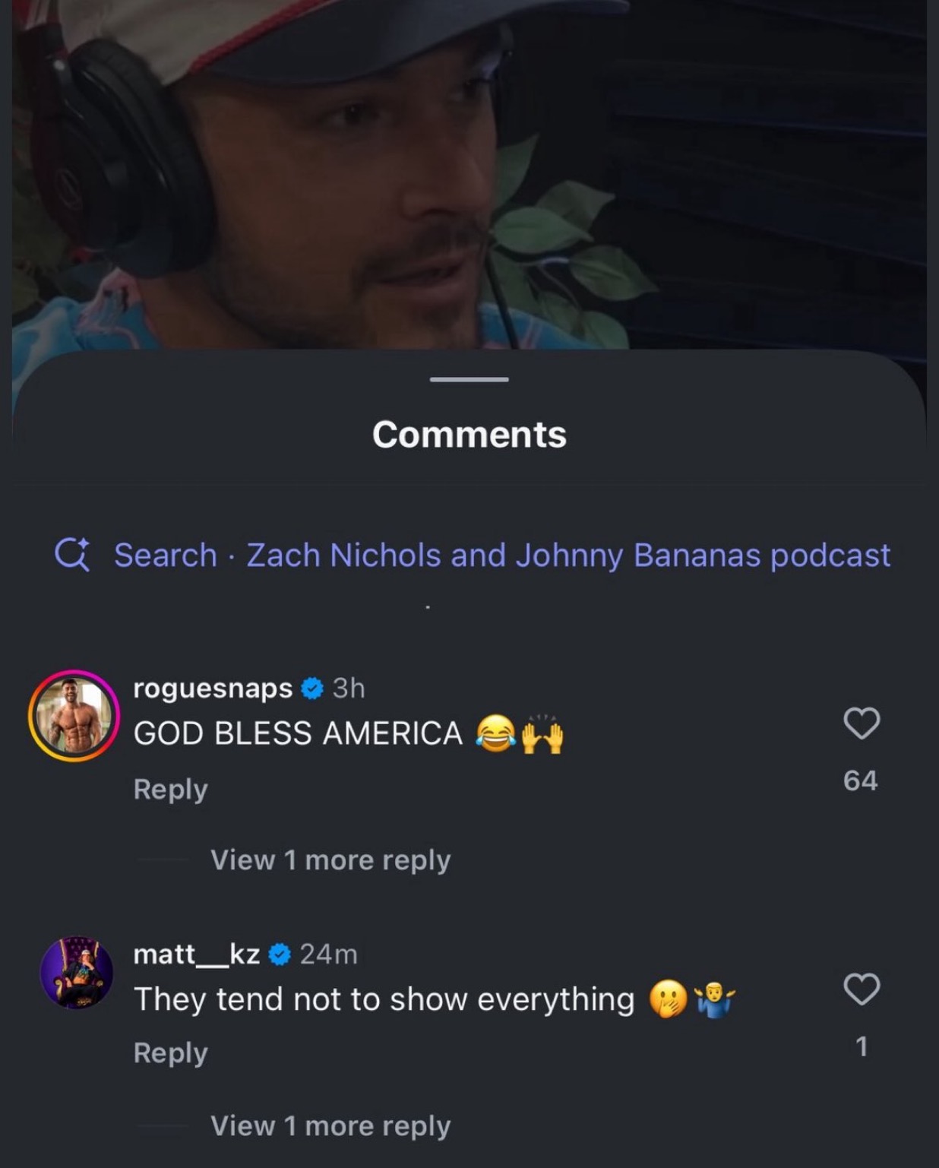The image size is (939, 1168).
Task: Tap the They tend not to show everything text
Action: point(384,999)
